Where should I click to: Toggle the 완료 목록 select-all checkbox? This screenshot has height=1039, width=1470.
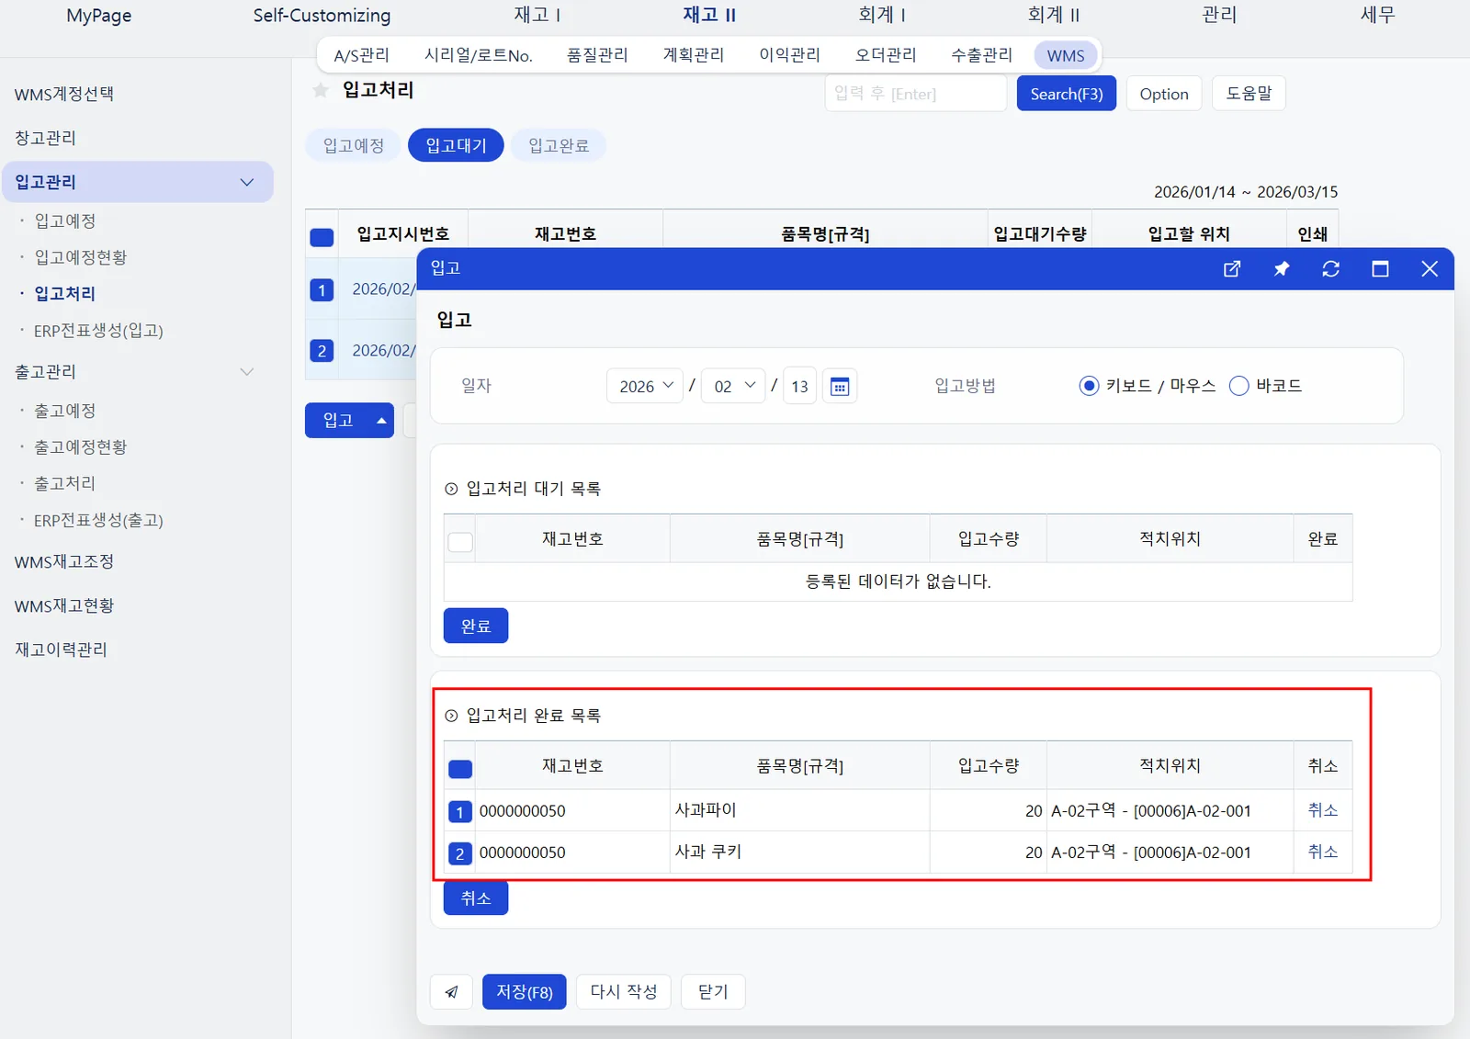click(460, 769)
